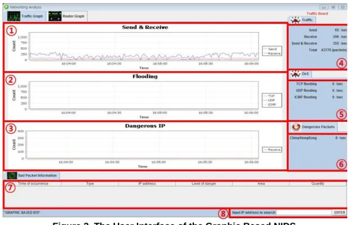Image resolution: width=349 pixels, height=225 pixels.
Task: Click the Dangerous IP plot area
Action: coord(143,145)
